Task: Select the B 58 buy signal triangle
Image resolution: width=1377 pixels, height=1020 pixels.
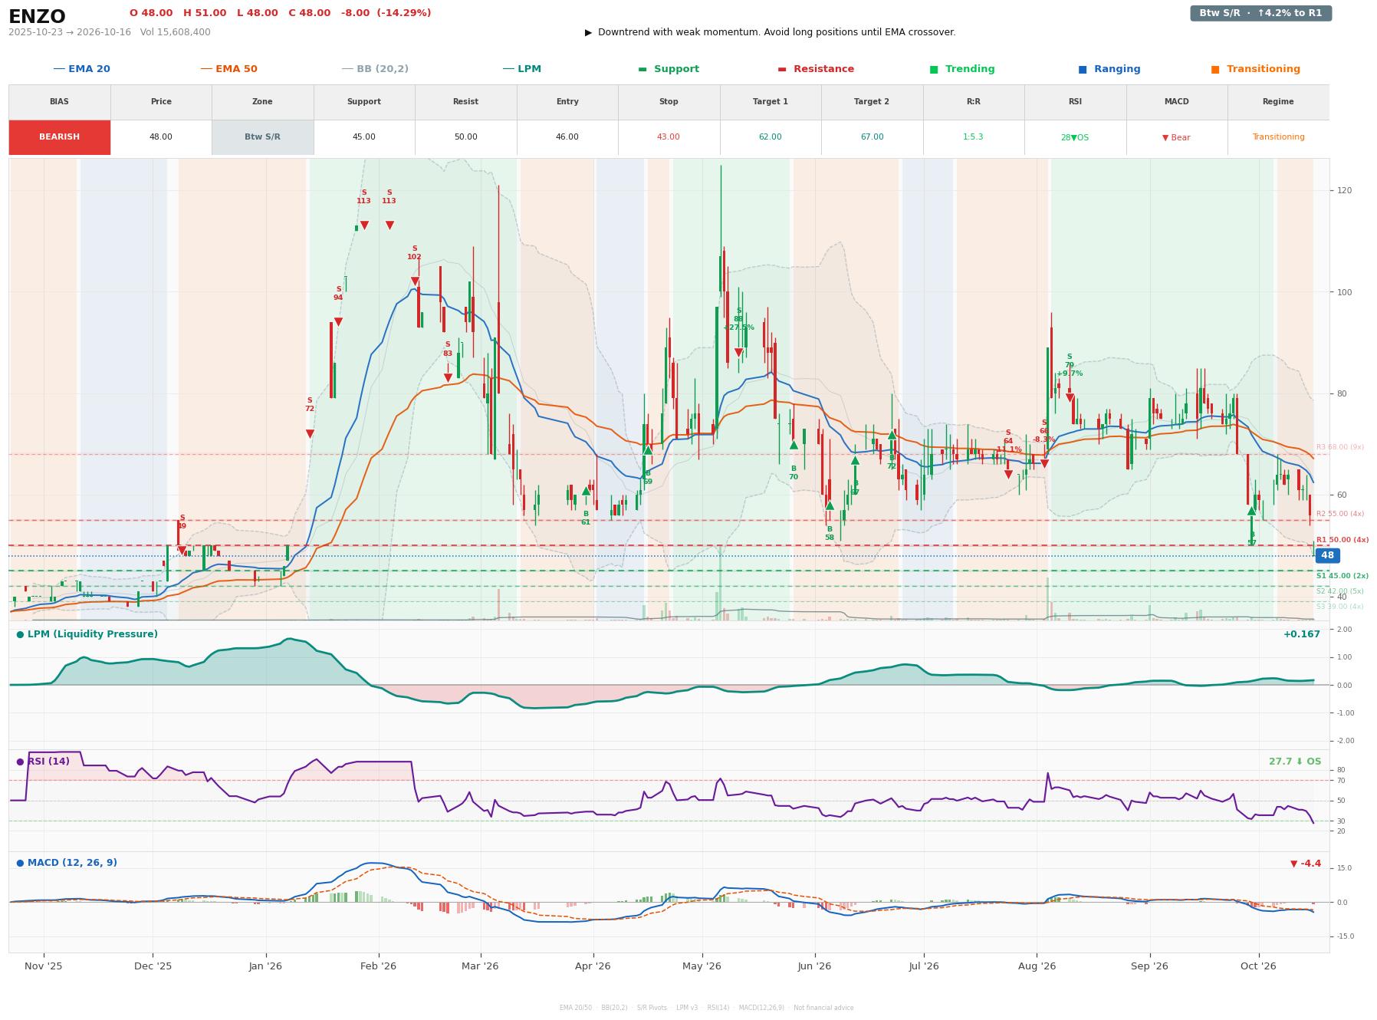Action: pos(829,505)
